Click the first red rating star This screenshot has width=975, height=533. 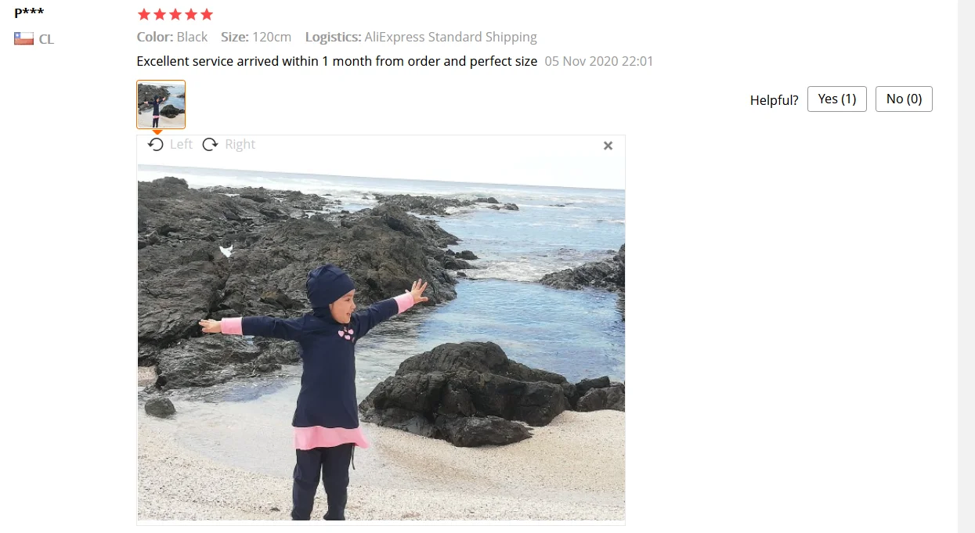(x=144, y=14)
